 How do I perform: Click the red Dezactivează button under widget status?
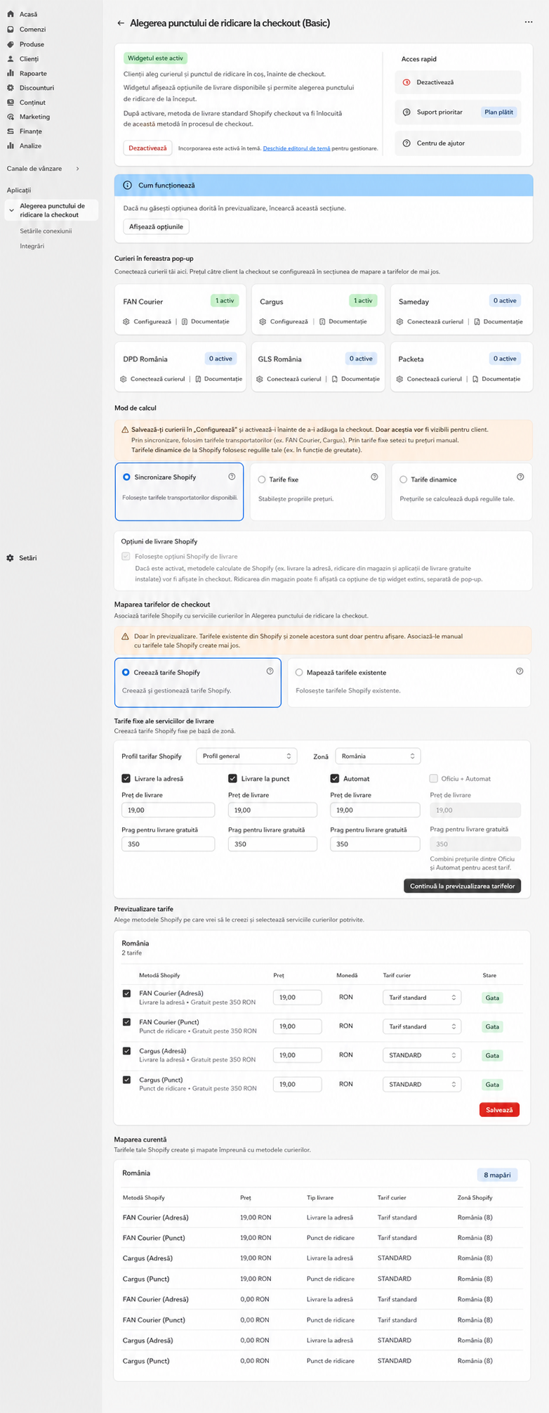147,148
